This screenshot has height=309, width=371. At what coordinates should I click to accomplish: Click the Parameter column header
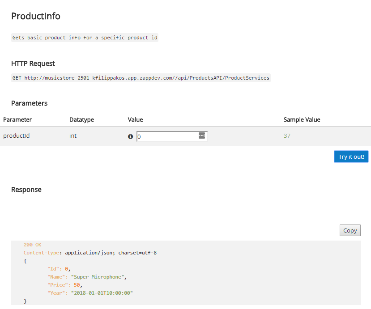click(x=17, y=120)
